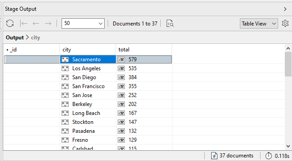The image size is (292, 161).
Task: Refresh the stage output results
Action: [10, 24]
